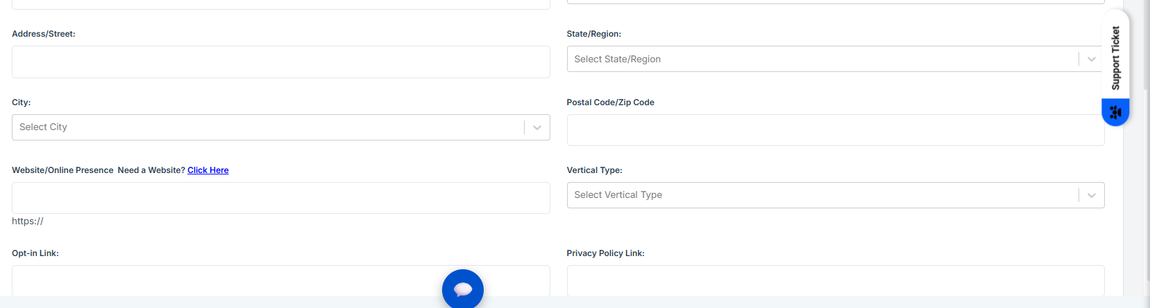The height and width of the screenshot is (308, 1150).
Task: Expand the Vertical Type dropdown chevron
Action: [x=1092, y=195]
